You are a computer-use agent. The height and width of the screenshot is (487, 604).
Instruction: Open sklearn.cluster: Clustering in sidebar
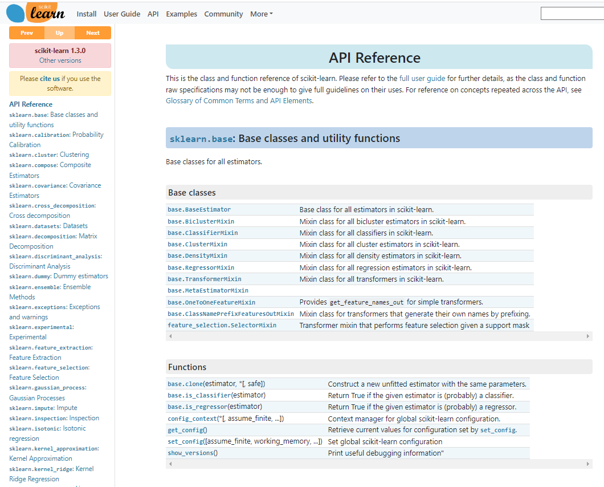pos(49,155)
